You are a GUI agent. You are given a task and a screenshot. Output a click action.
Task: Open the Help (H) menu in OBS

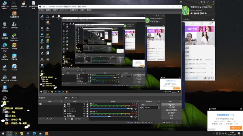coord(89,10)
